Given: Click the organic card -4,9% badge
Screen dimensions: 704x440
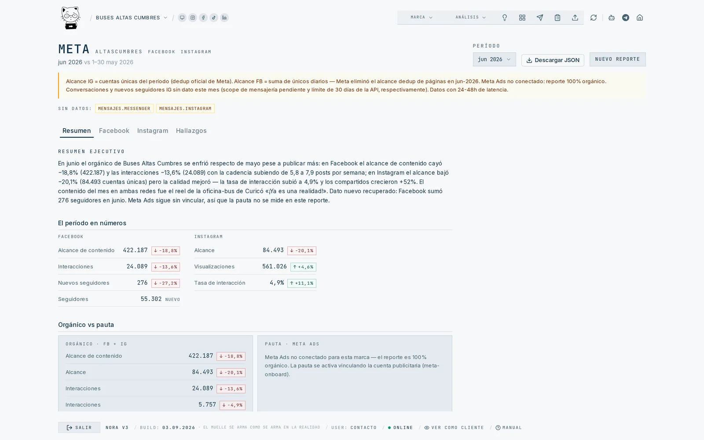Looking at the screenshot, I should point(232,405).
